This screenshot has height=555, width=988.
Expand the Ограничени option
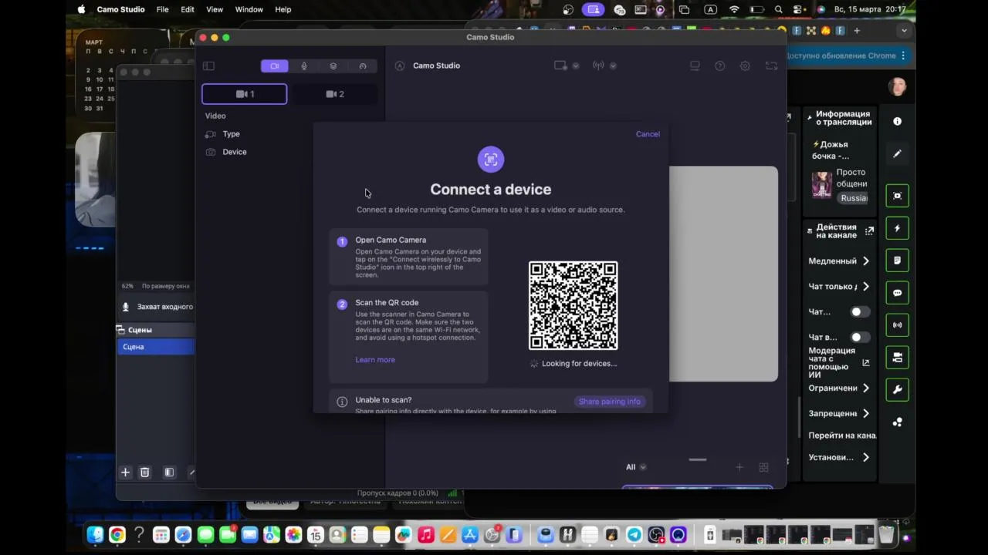[840, 388]
